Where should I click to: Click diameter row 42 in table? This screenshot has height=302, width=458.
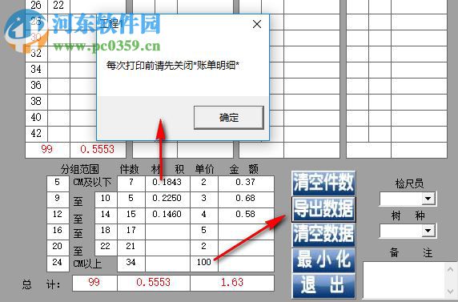[36, 135]
